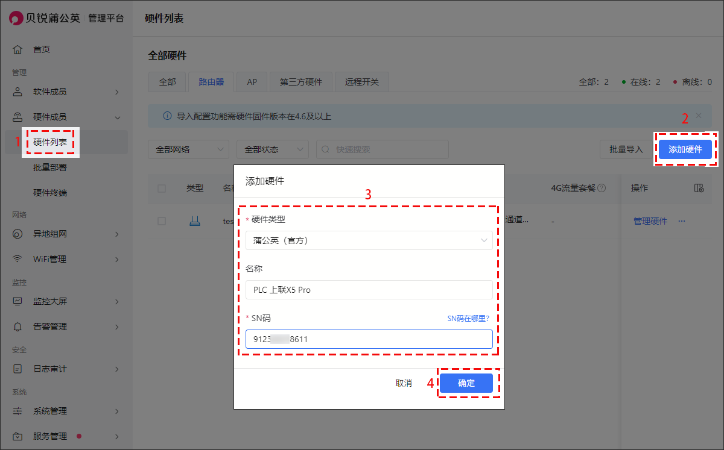Open column settings icon in table header
Screen dimensions: 724x450
coord(699,189)
